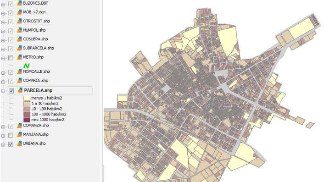Toggle the URBANA.shp layer checkbox
Viewport: 324px width, 182px height.
(11, 144)
